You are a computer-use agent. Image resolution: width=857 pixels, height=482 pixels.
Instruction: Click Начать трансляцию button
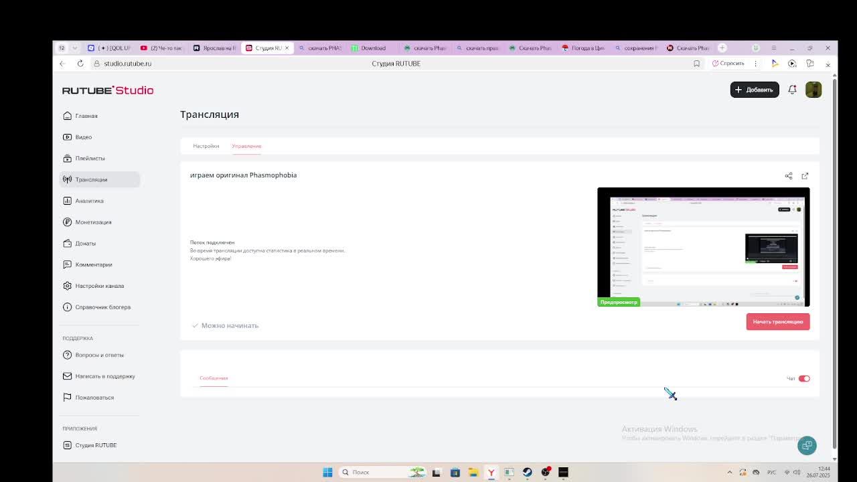(778, 321)
